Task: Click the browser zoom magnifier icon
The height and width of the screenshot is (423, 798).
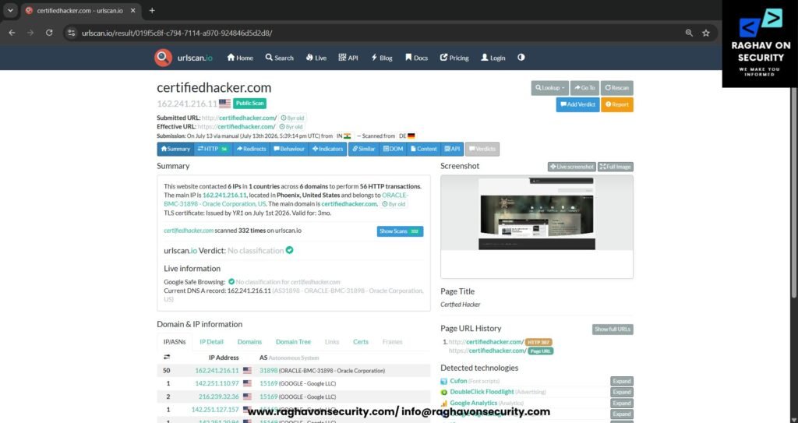Action: click(689, 33)
